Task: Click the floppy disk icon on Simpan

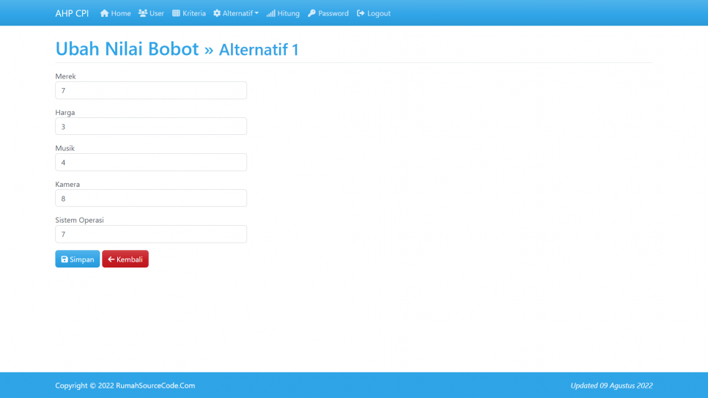Action: click(64, 259)
